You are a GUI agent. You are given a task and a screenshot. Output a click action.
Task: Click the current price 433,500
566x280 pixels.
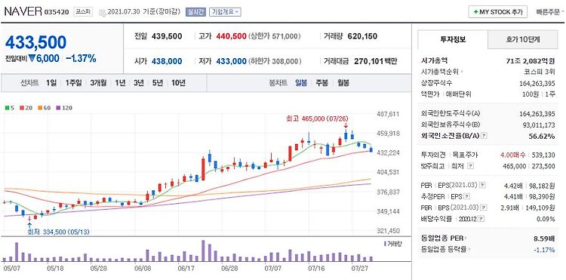(35, 42)
